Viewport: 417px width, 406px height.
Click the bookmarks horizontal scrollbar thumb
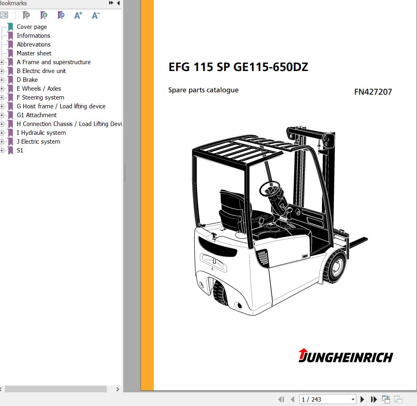[55, 389]
